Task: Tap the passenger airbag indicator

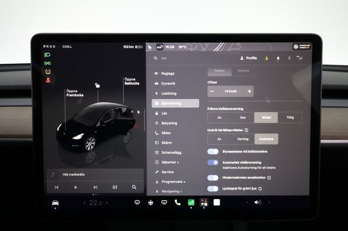Action: (x=302, y=46)
